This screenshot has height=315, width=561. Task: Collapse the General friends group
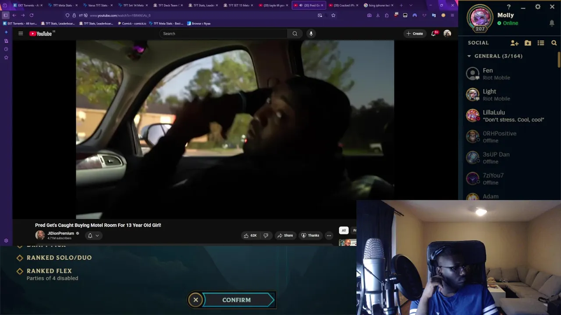click(469, 56)
